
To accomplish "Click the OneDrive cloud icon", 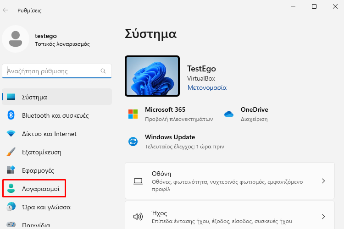I will click(229, 114).
